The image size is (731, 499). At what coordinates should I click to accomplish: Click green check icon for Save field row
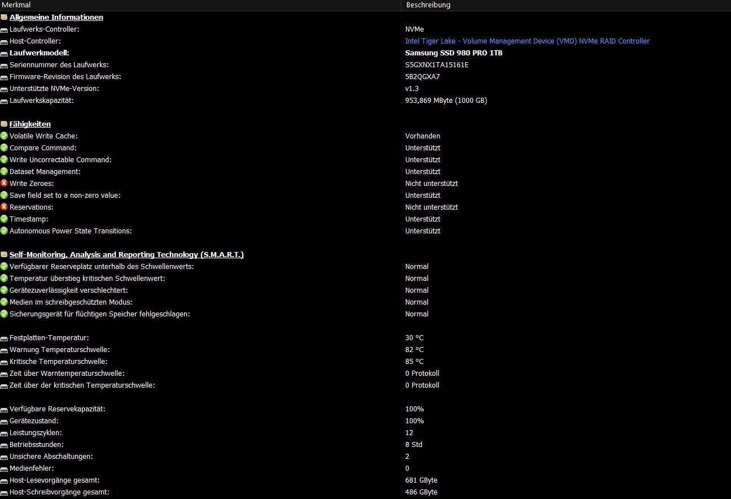(x=4, y=195)
